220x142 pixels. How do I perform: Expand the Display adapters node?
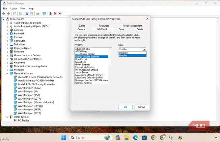7,48
